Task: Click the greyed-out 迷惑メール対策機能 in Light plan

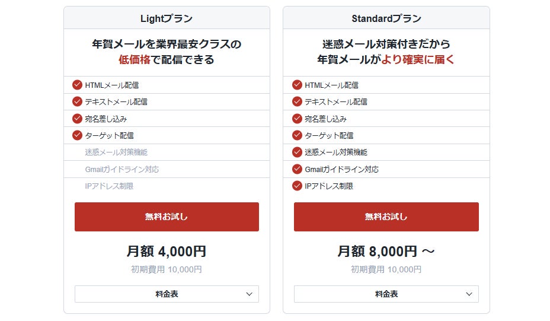Action: (116, 152)
